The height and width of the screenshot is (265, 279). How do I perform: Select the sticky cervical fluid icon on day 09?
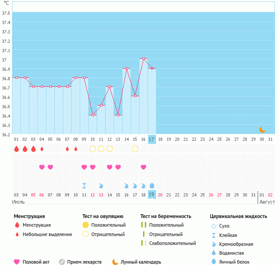(x=84, y=185)
